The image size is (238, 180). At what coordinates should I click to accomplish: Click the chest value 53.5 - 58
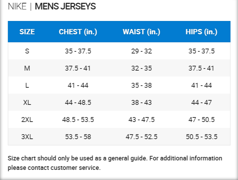(78, 137)
